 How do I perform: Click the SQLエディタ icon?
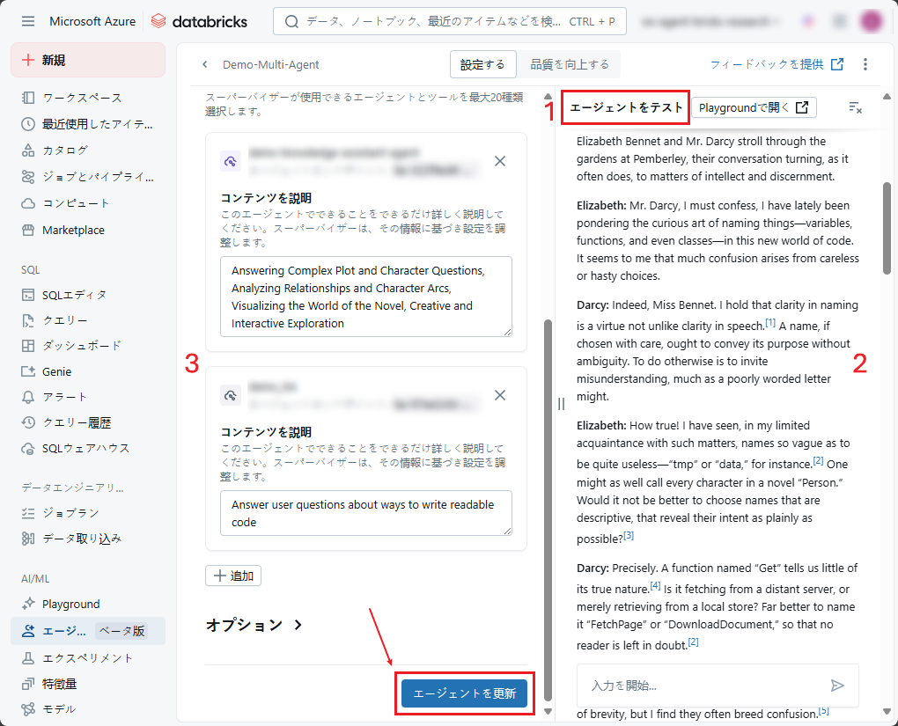pyautogui.click(x=28, y=295)
